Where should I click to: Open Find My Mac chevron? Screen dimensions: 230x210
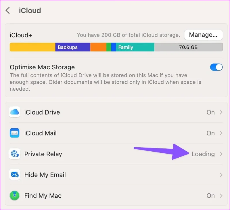221,196
